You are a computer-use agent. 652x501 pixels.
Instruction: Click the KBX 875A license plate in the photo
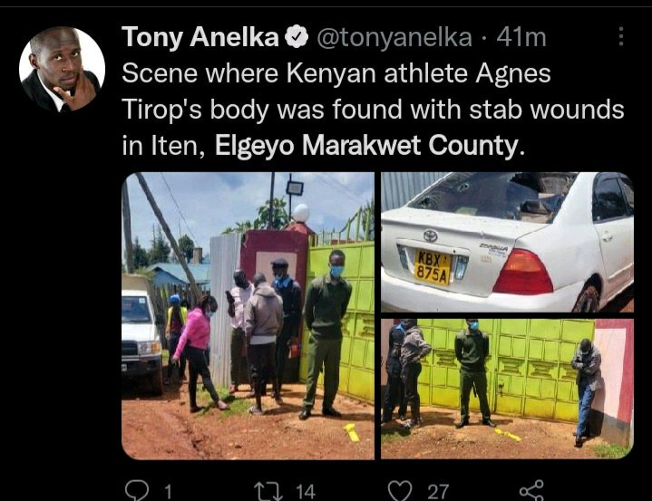click(x=433, y=267)
